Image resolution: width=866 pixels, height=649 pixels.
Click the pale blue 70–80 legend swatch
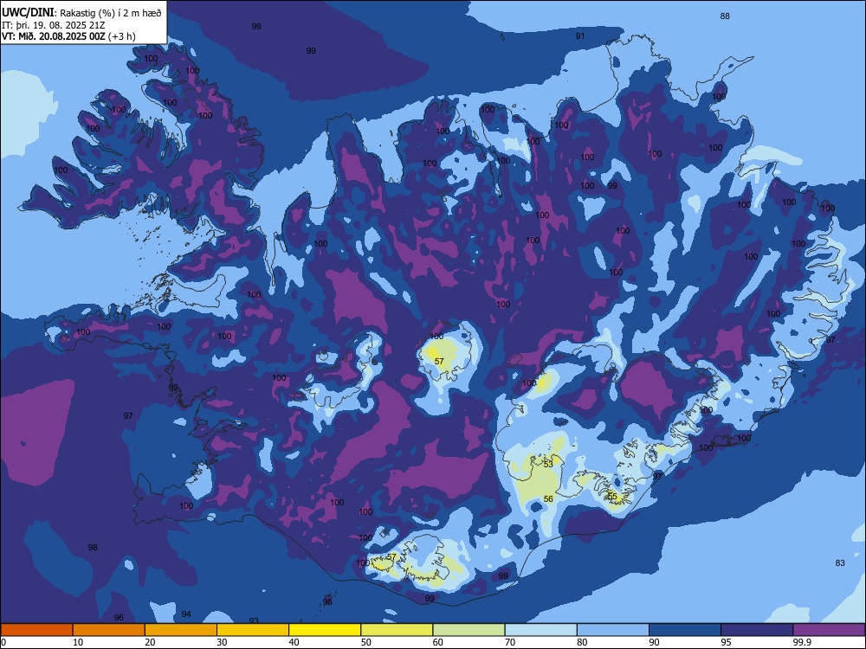[541, 630]
